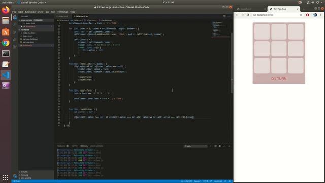Open the File menu
The image size is (325, 183).
pyautogui.click(x=14, y=12)
